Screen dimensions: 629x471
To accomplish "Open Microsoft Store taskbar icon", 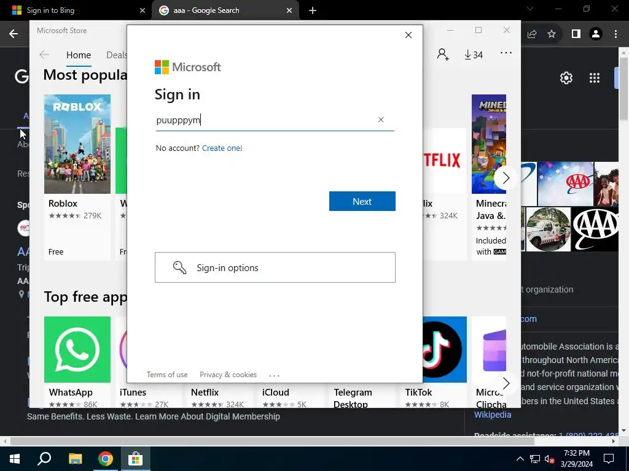I will 136,459.
